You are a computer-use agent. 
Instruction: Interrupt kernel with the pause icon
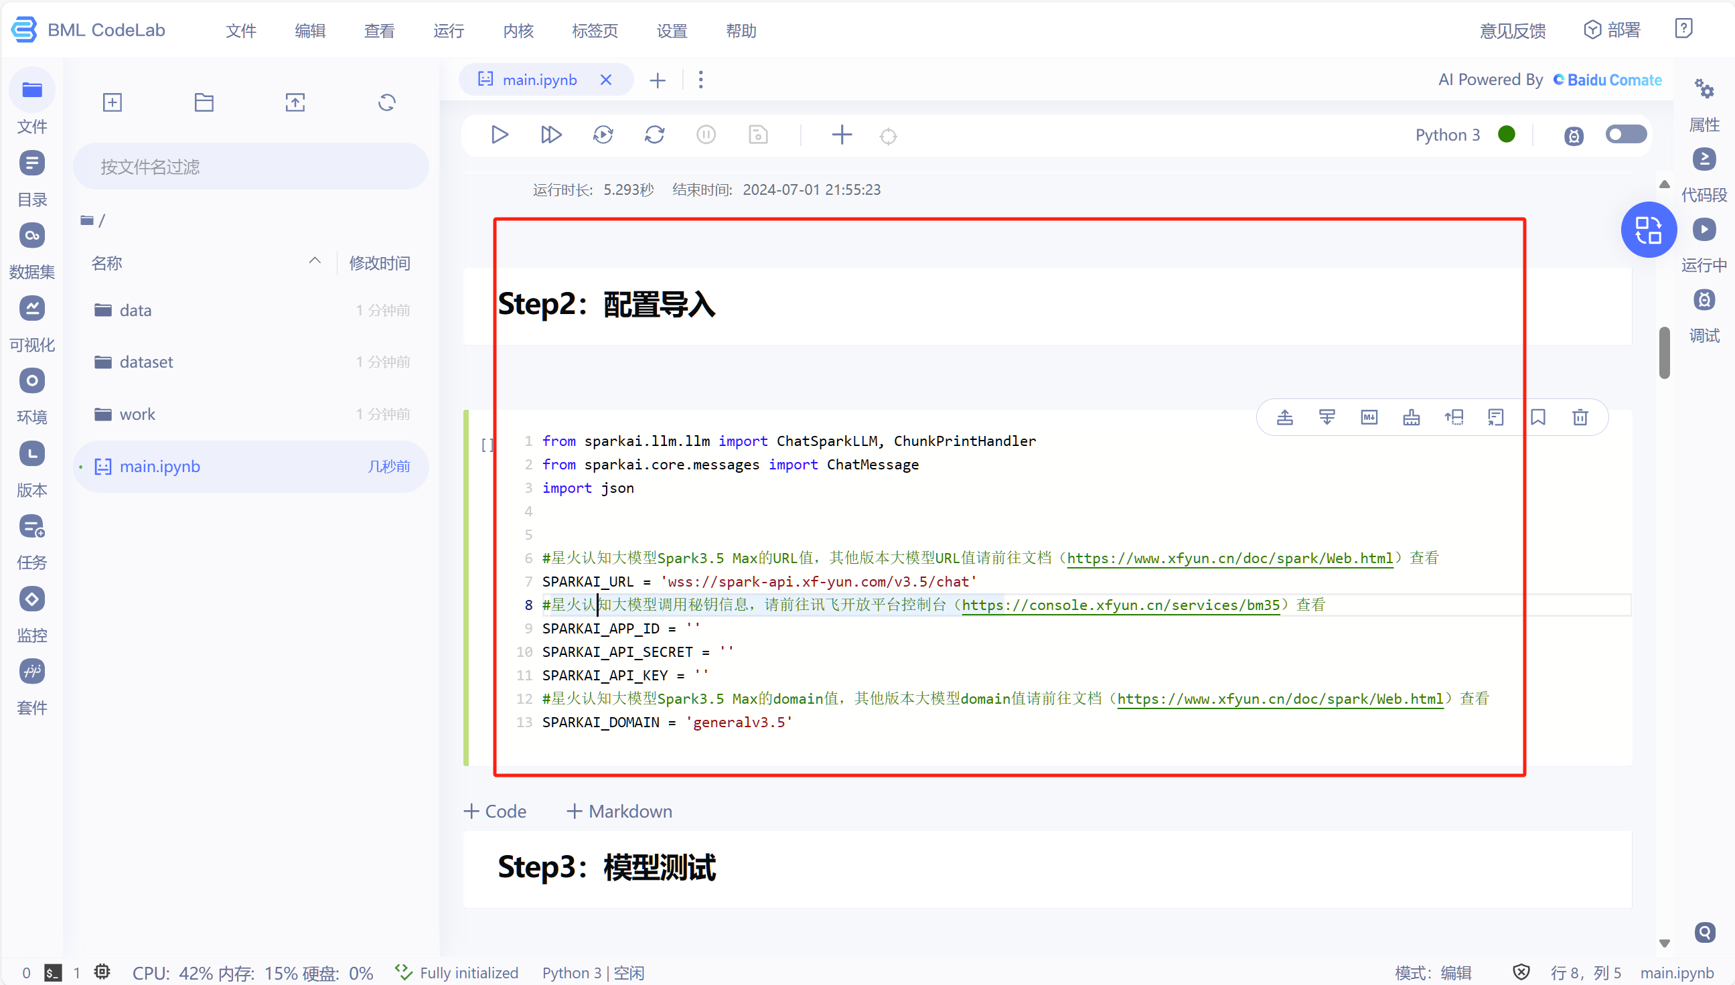(706, 135)
